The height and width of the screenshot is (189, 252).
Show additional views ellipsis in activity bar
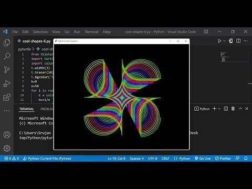click(x=7, y=111)
